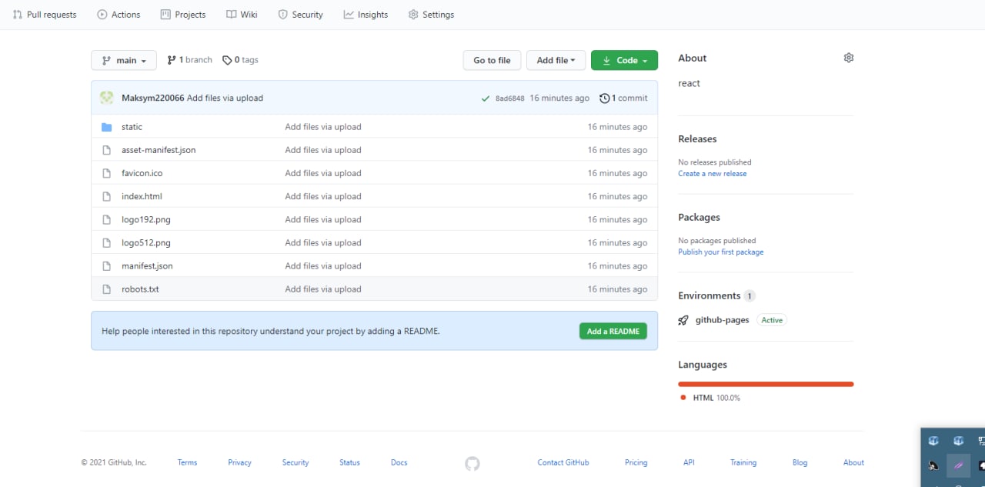The width and height of the screenshot is (985, 487).
Task: Click the file icon beside robots.txt
Action: click(x=107, y=289)
